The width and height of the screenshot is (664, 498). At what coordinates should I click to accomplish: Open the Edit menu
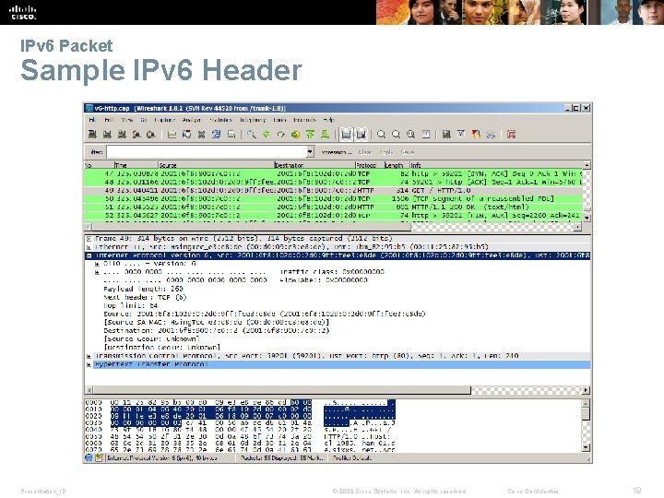click(x=109, y=120)
